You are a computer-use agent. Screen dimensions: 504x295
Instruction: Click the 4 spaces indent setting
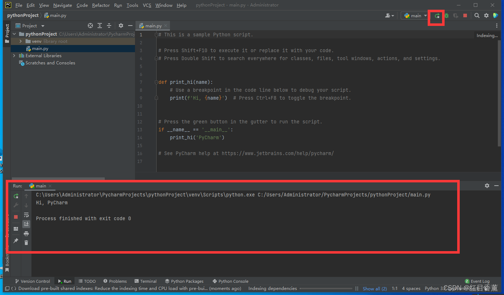(411, 289)
